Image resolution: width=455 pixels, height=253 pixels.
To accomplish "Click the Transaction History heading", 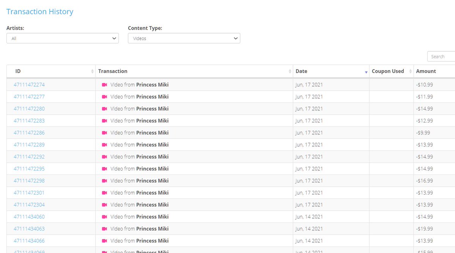I will [40, 12].
